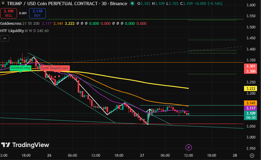Click the yellow 3.222 price label

point(250,88)
